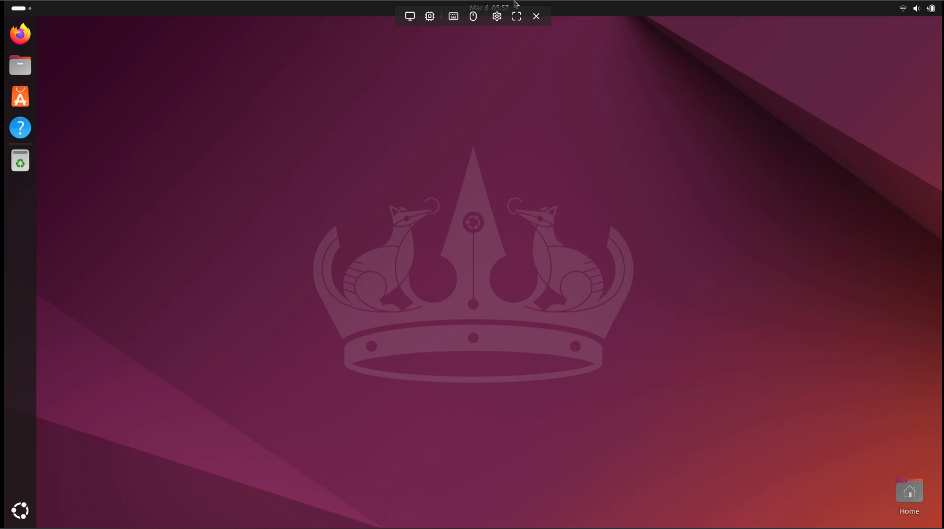This screenshot has width=944, height=529.
Task: Click the battery charging icon in top bar
Action: click(931, 8)
